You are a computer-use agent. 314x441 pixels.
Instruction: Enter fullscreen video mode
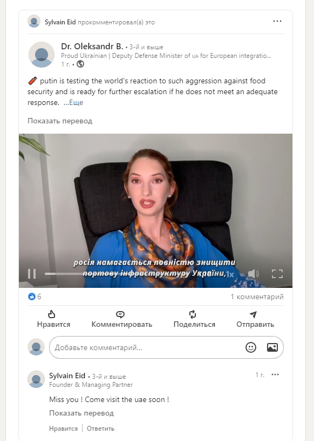[277, 274]
